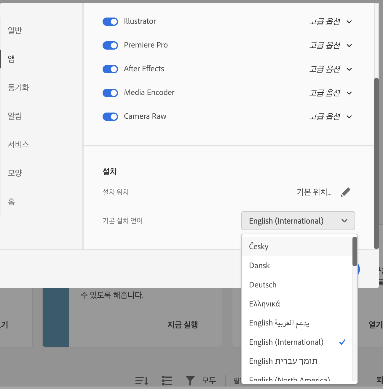Viewport: 383px width, 389px height.
Task: Click the 열기 button in background card
Action: point(375,325)
